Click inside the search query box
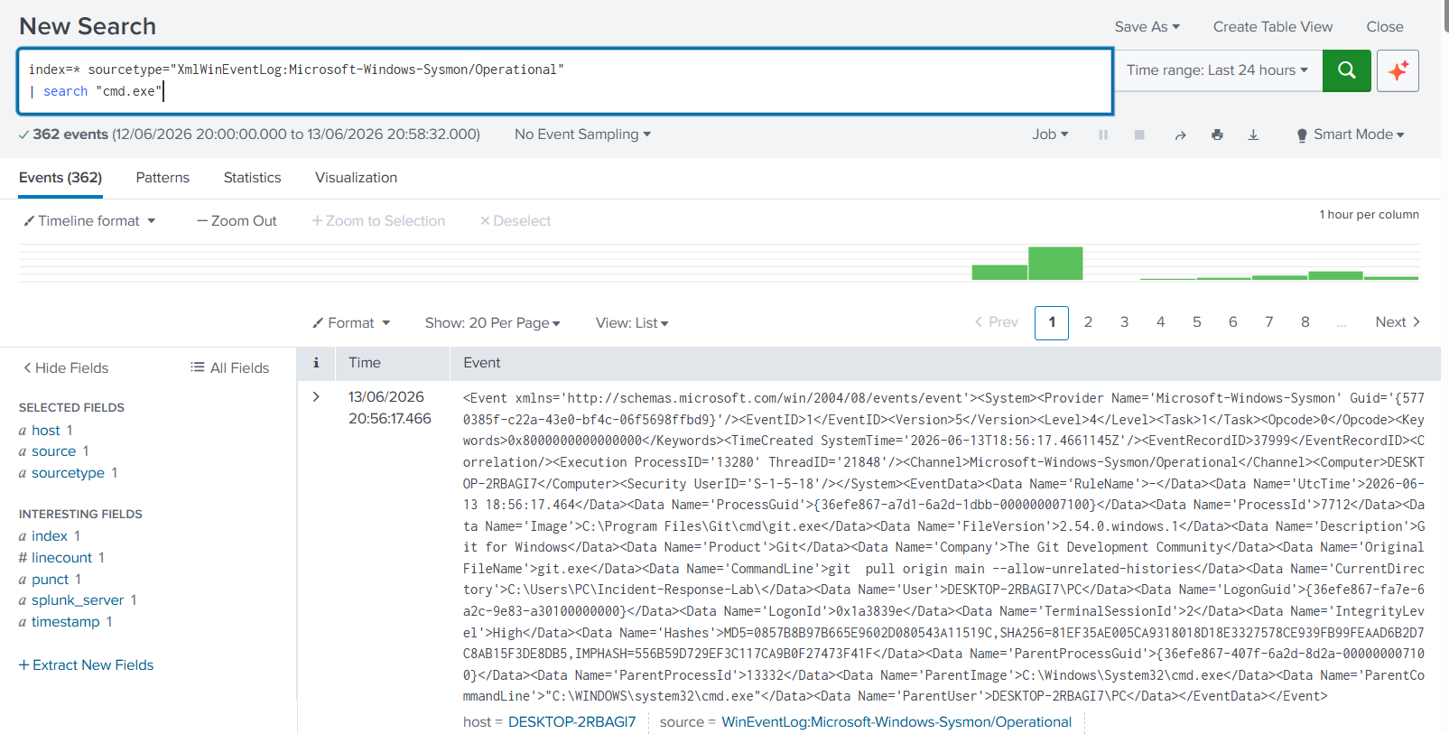 click(565, 81)
